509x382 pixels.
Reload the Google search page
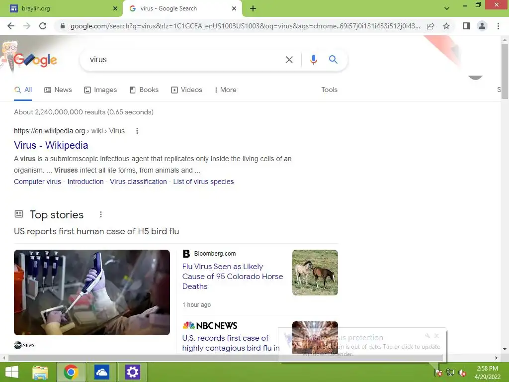[43, 26]
